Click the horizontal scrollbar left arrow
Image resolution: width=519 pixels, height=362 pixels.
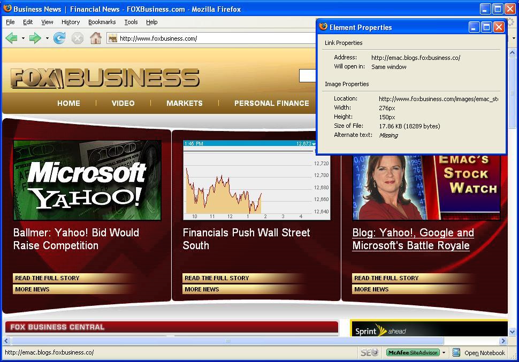coord(6,341)
